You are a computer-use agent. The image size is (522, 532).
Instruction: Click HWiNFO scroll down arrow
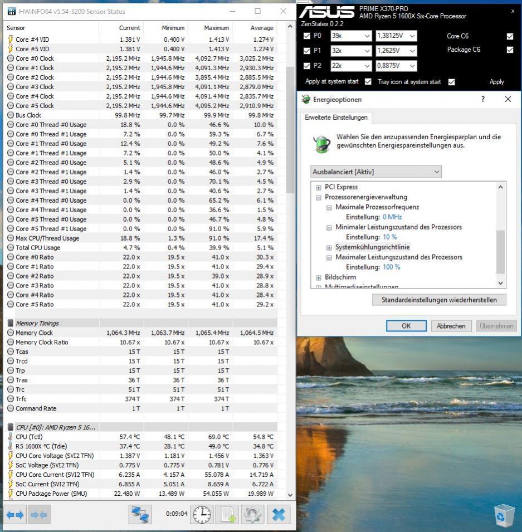click(x=290, y=495)
